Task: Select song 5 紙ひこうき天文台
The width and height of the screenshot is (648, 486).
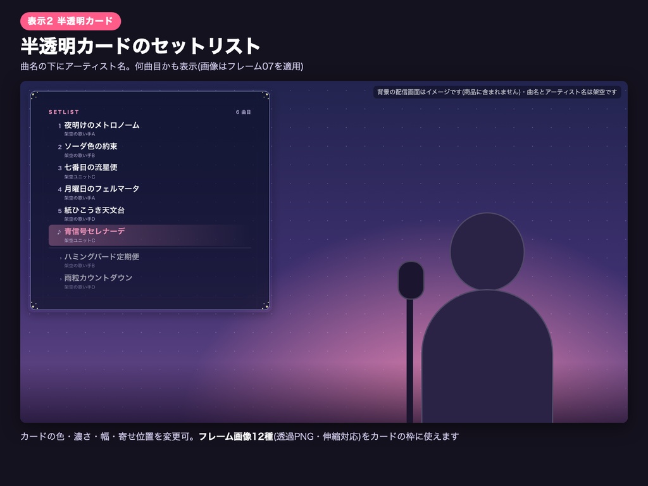Action: click(94, 210)
